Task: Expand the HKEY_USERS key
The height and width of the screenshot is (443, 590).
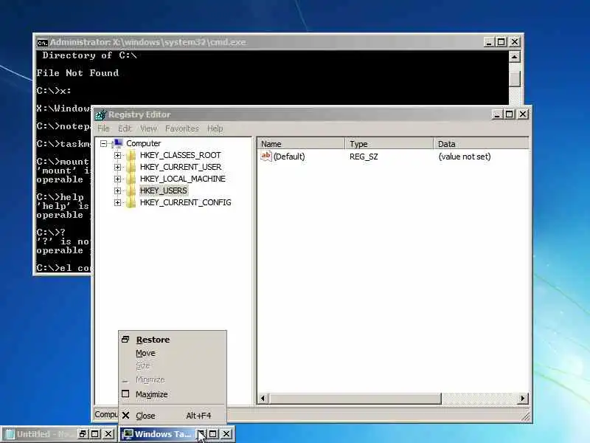Action: point(118,190)
